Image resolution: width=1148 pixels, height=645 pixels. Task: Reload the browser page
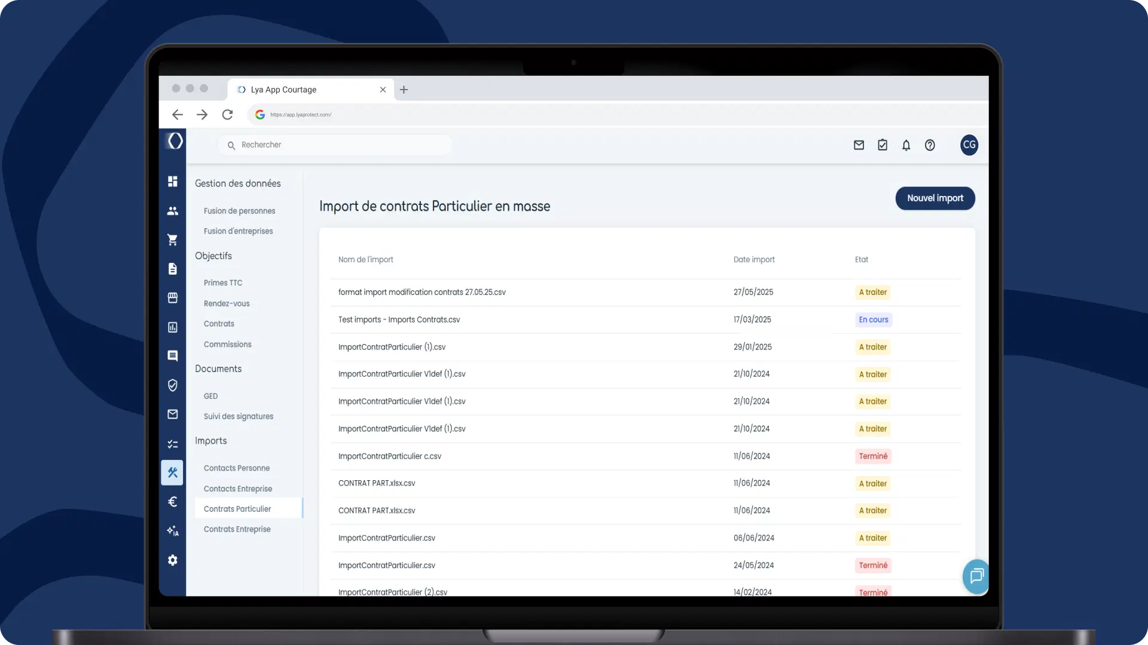[x=227, y=115]
